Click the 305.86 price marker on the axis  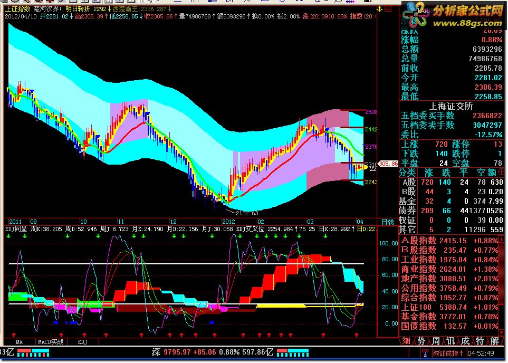point(388,164)
